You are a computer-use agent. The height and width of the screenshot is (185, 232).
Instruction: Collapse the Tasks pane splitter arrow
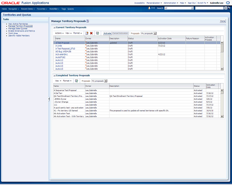point(49,99)
